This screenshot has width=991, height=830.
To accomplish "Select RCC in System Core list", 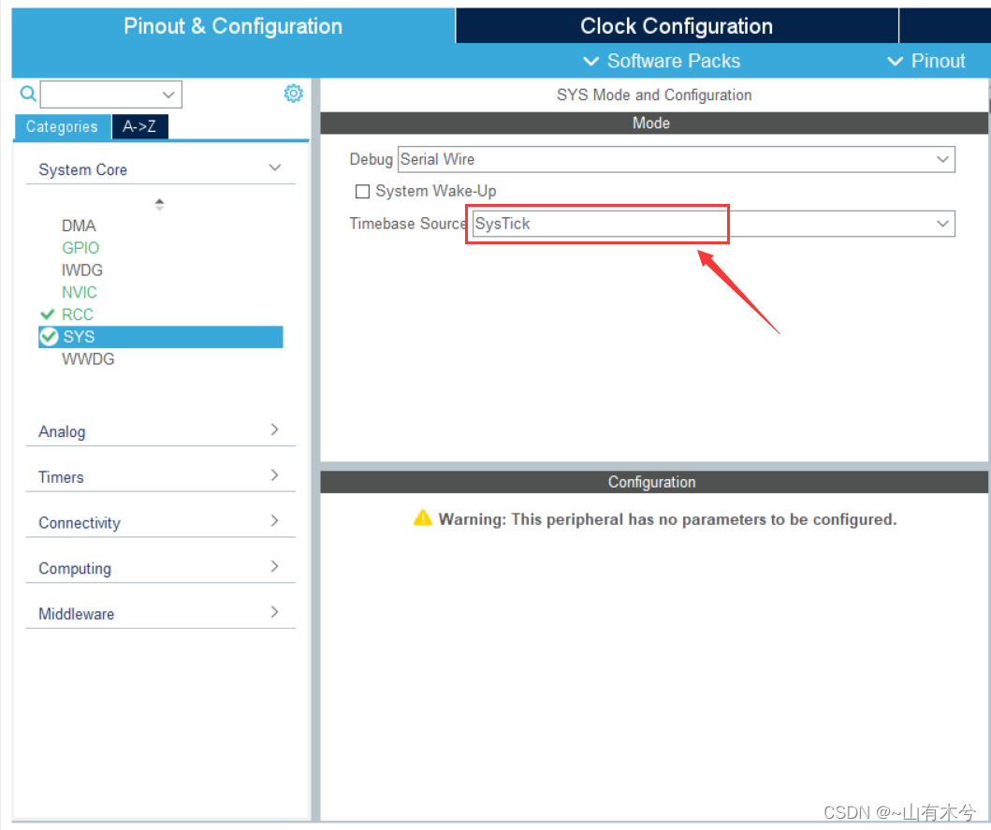I will pyautogui.click(x=77, y=314).
